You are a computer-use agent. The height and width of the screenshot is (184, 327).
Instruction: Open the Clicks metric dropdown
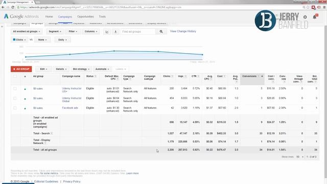pyautogui.click(x=19, y=40)
